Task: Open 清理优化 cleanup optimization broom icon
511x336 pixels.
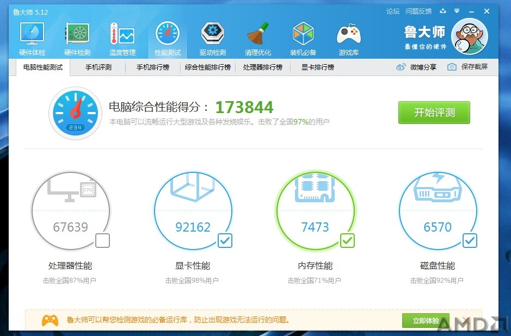Action: tap(258, 39)
